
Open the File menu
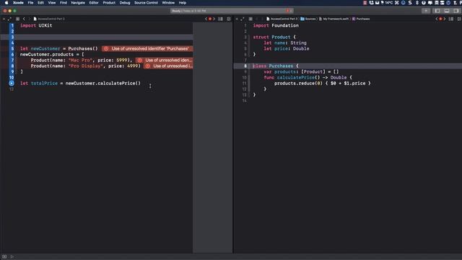(x=30, y=3)
